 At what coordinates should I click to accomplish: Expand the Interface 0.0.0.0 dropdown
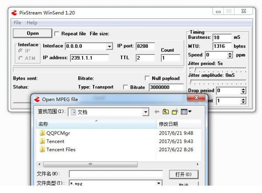pos(109,46)
